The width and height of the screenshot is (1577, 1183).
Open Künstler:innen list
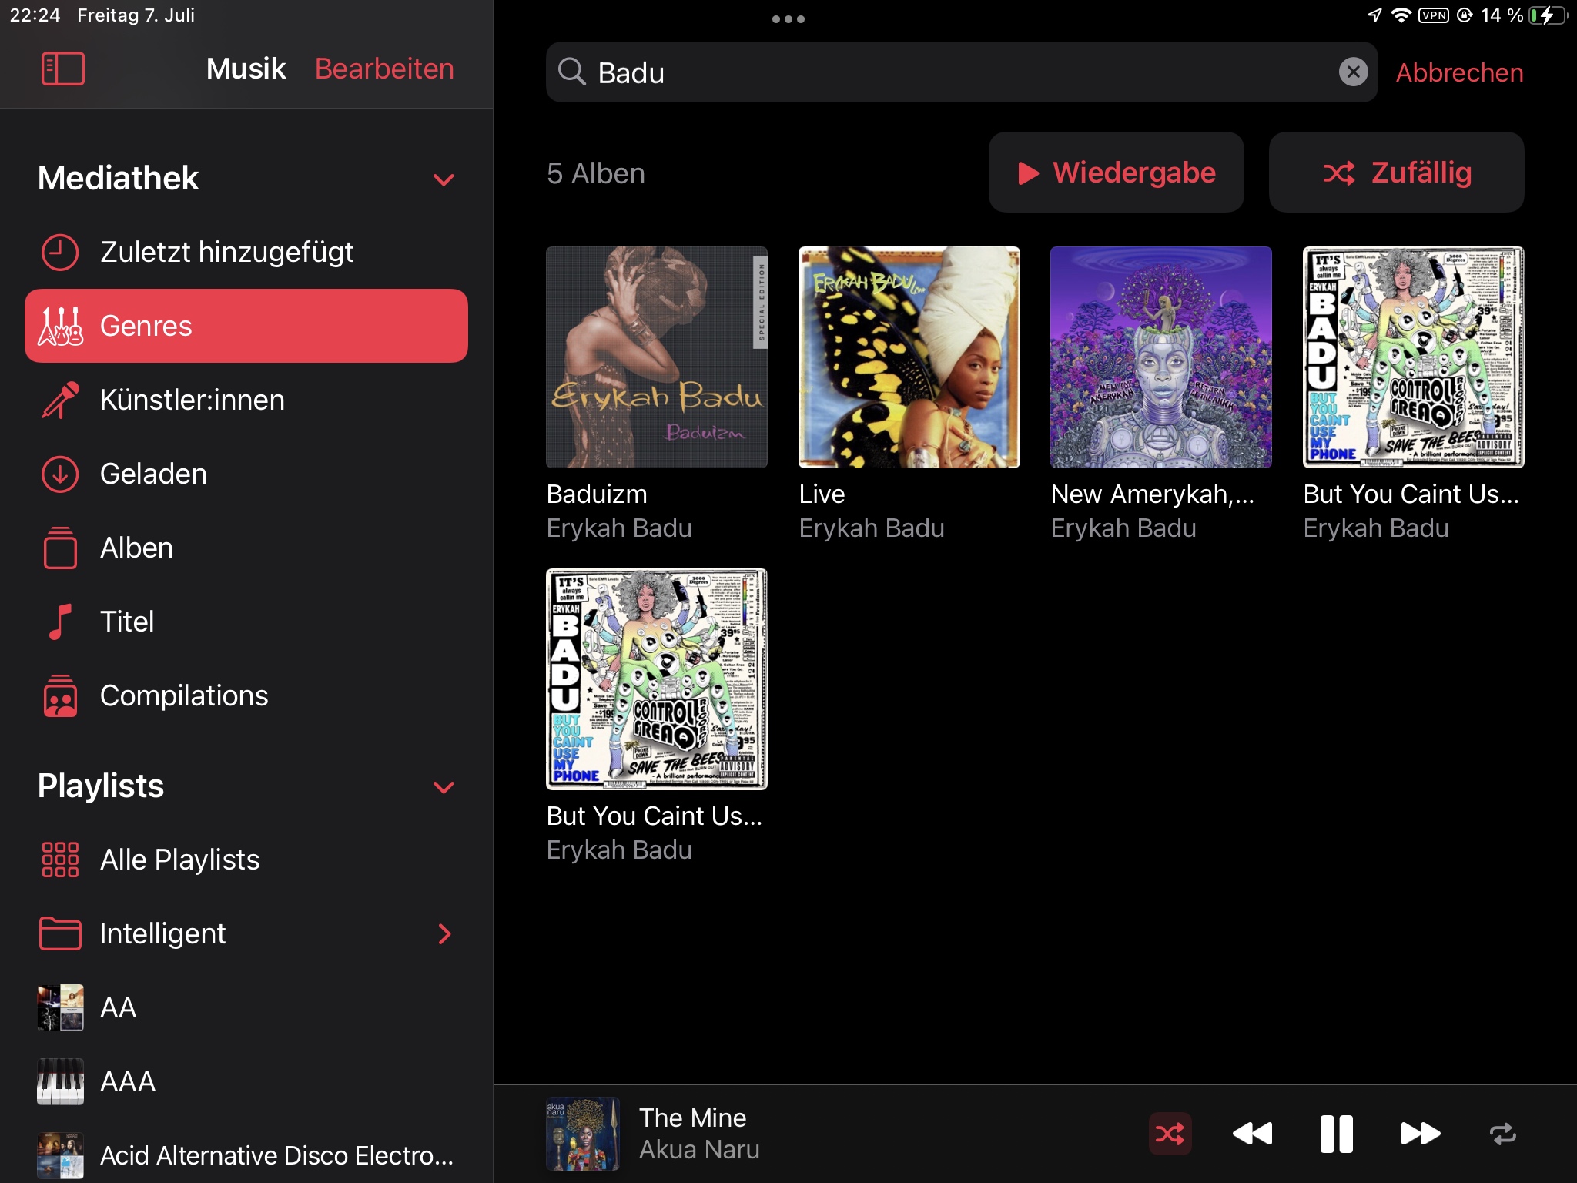[x=246, y=400]
